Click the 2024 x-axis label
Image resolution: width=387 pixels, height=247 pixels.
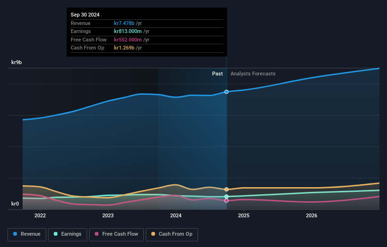[176, 215]
